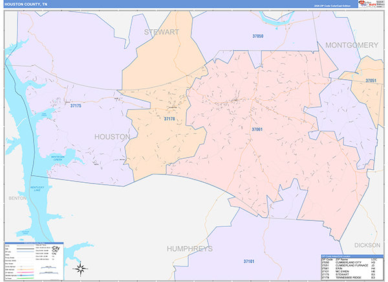Click the 'HOUSTON' county name label
Image resolution: width=388 pixels, height=282 pixels.
[113, 137]
